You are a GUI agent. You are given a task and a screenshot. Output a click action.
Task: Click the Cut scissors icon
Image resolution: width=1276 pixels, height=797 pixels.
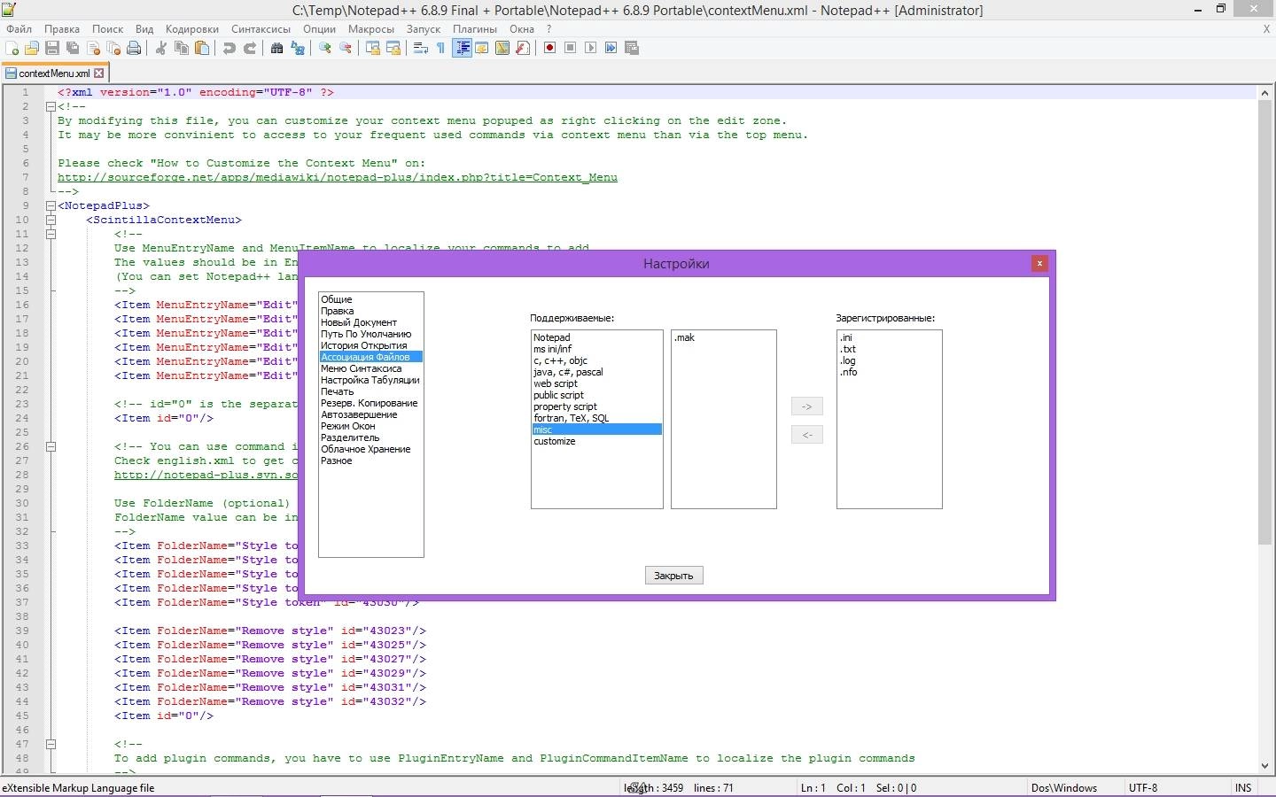pos(161,48)
